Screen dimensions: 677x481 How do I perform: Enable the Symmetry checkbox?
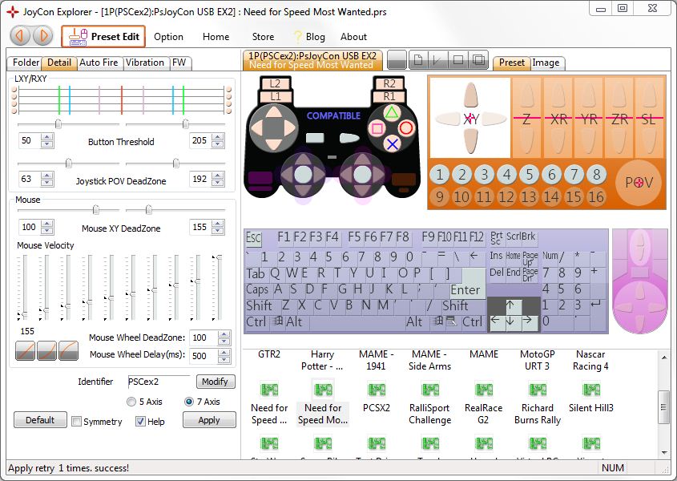76,422
